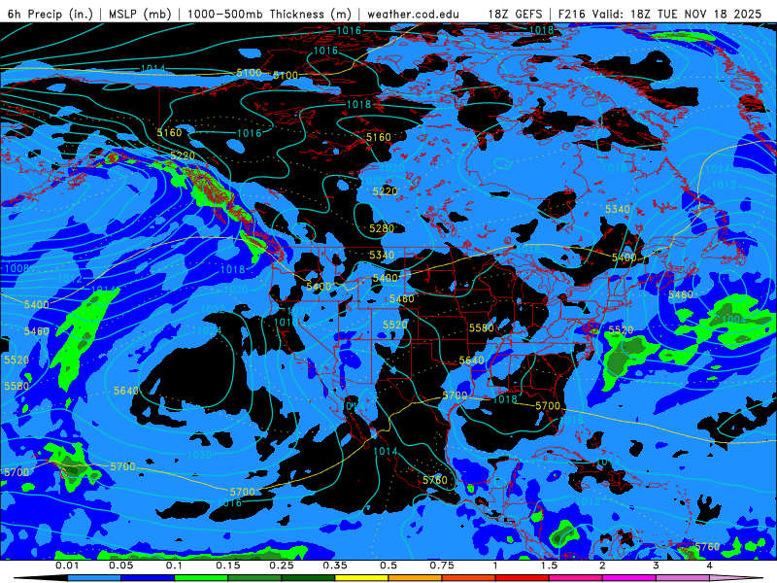Click the '1004' pressure label over the Atlantic
Viewport: 777px width, 583px height.
point(734,320)
